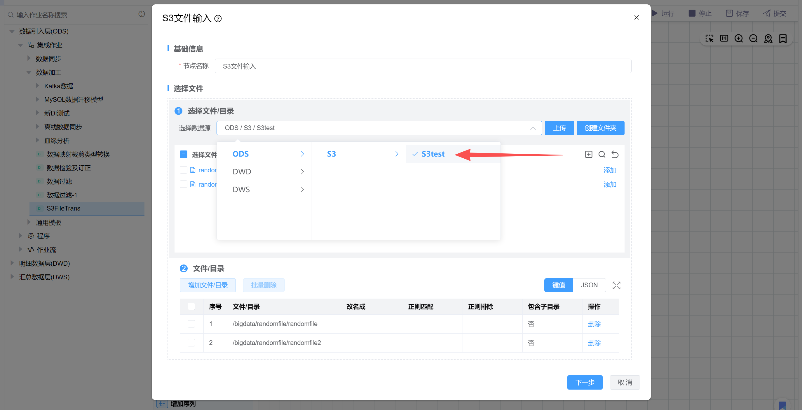Click the zoom-out canvas toolbar icon

753,38
